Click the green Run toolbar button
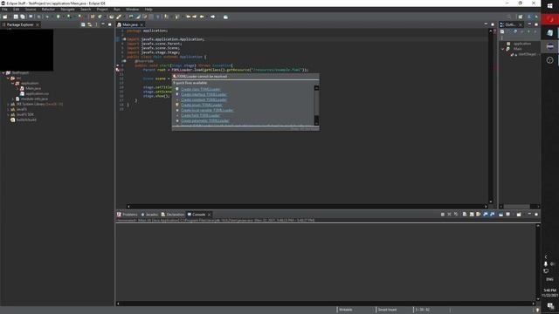This screenshot has width=559, height=314. (59, 17)
